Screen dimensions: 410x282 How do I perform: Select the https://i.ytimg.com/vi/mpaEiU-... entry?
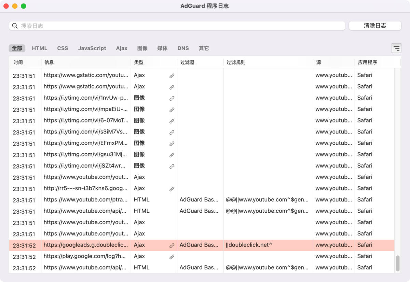[202, 109]
